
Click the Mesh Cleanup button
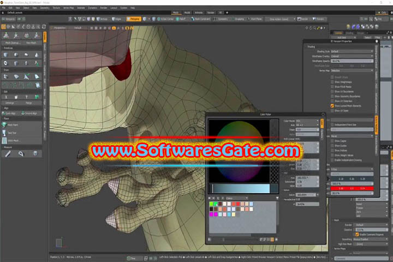click(12, 43)
